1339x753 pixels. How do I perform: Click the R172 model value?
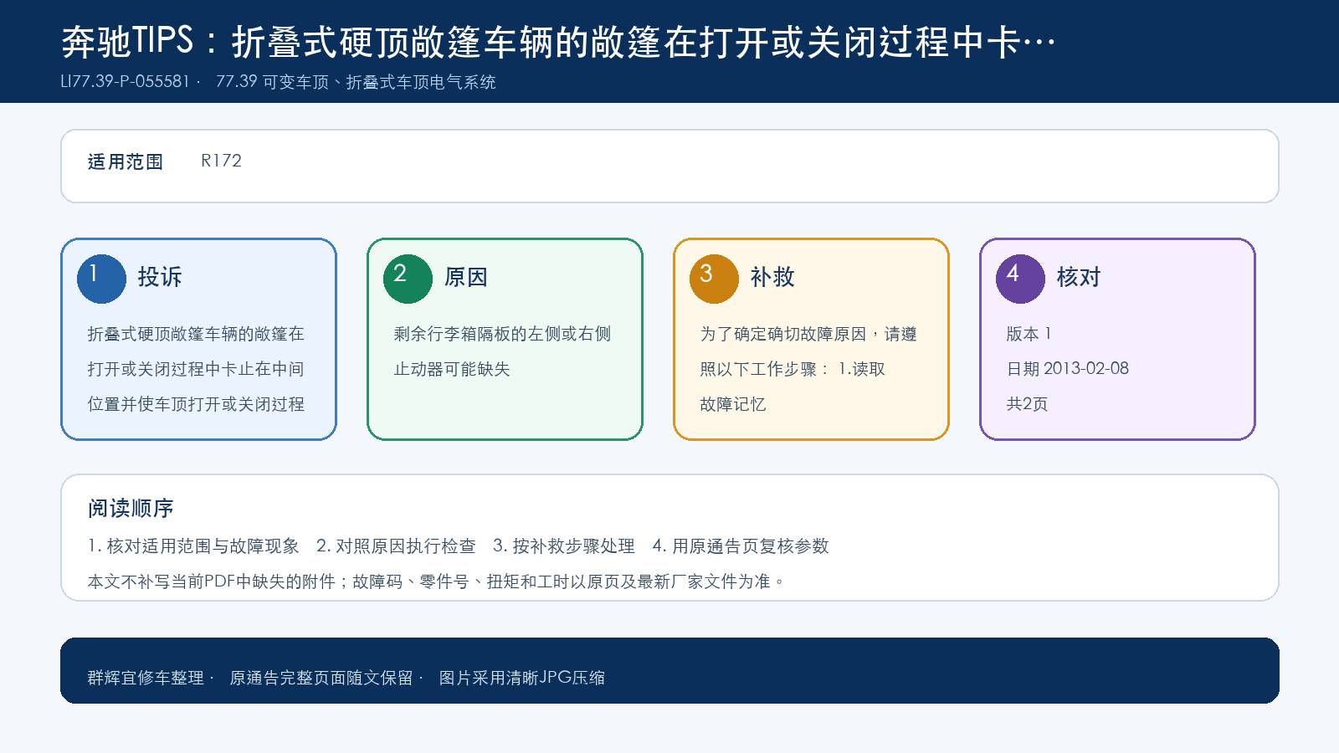221,161
